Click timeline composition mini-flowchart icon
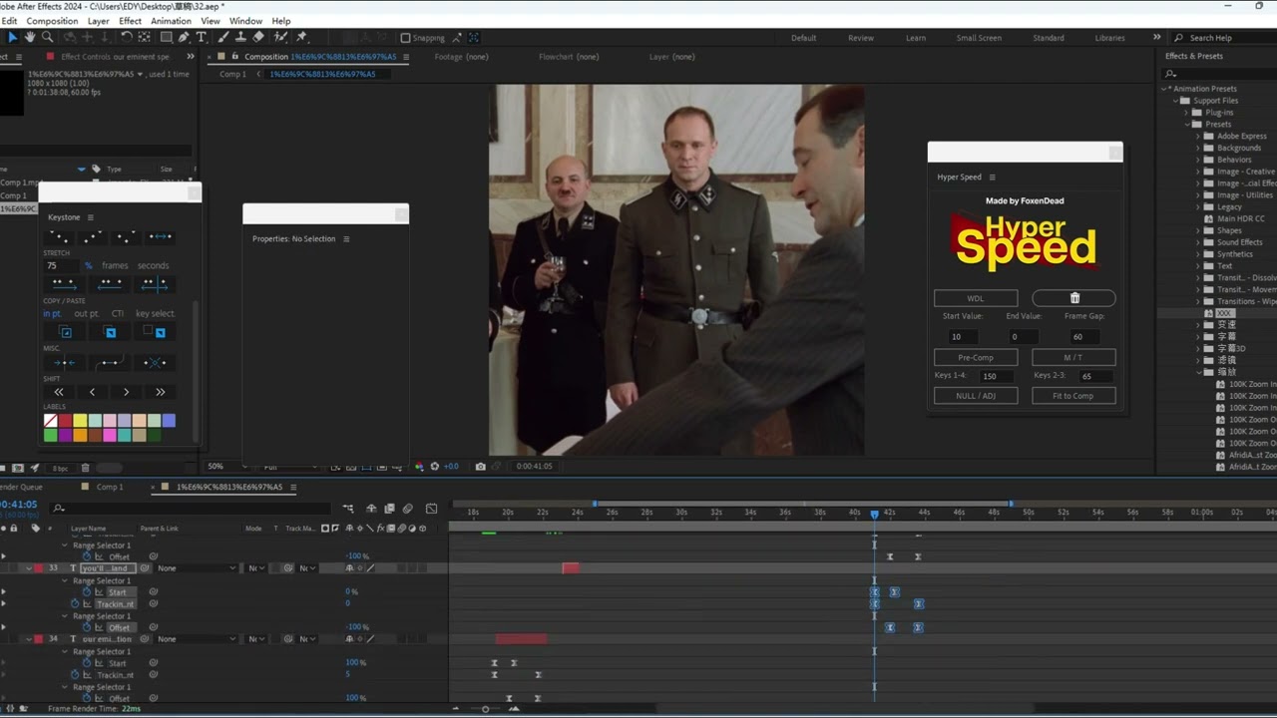Screen dimensions: 1277x718 coord(348,509)
